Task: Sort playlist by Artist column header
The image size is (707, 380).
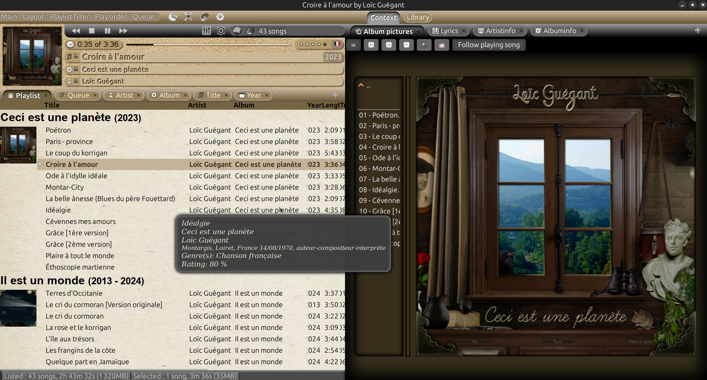Action: tap(197, 105)
